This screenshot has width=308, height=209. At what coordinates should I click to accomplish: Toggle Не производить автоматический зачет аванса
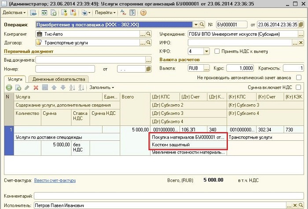click(299, 77)
